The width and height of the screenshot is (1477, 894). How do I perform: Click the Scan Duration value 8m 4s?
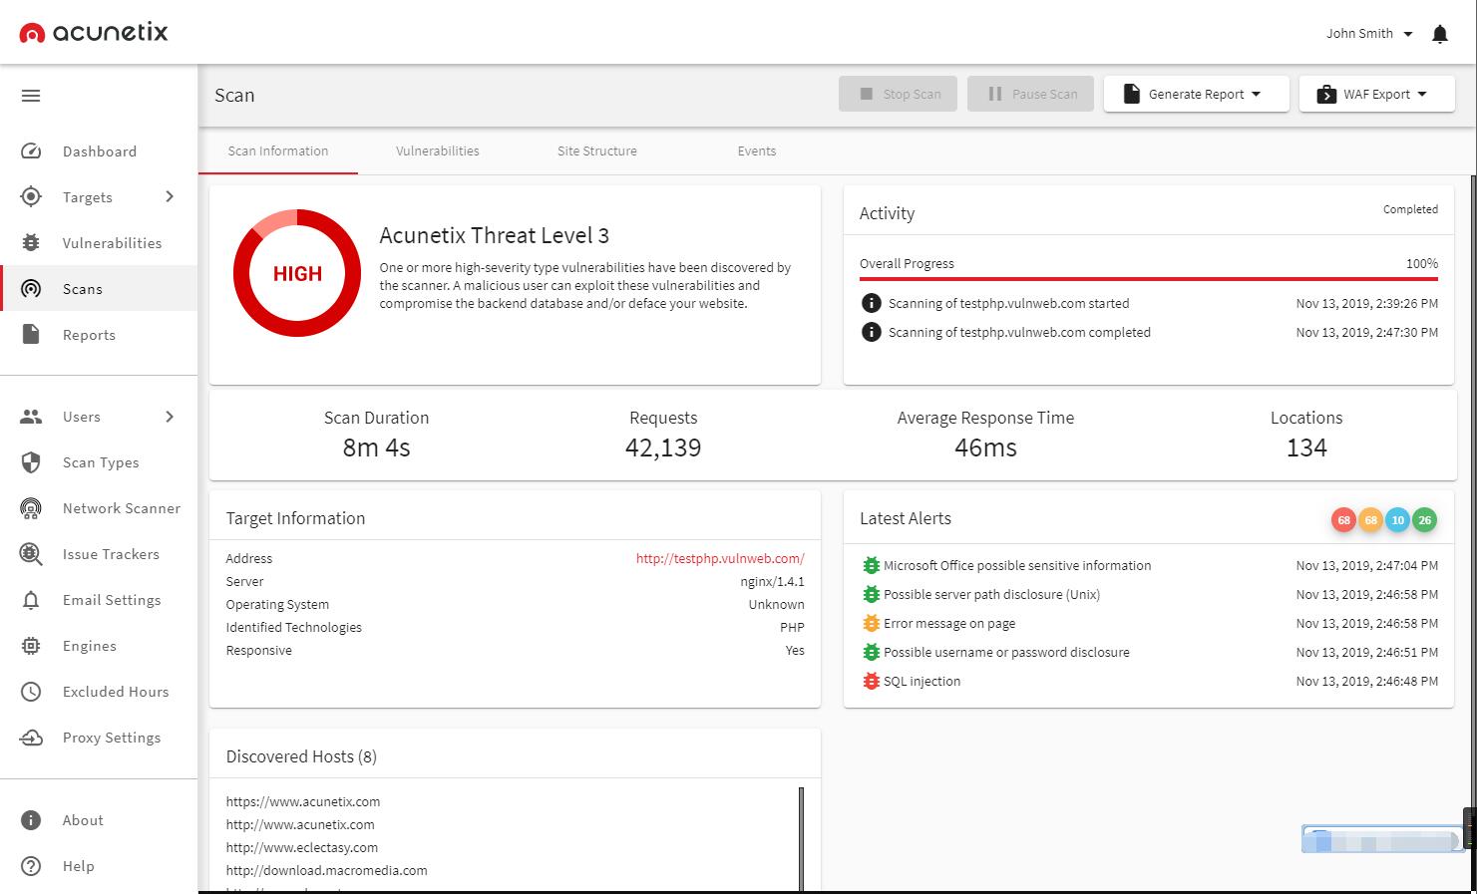376,447
